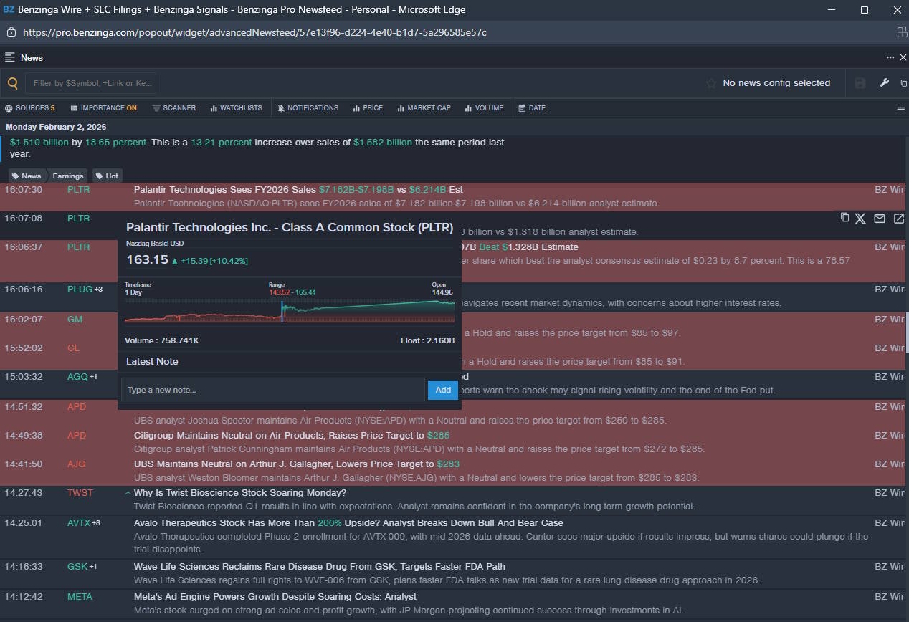Toggle the Importance ON filter

(104, 108)
